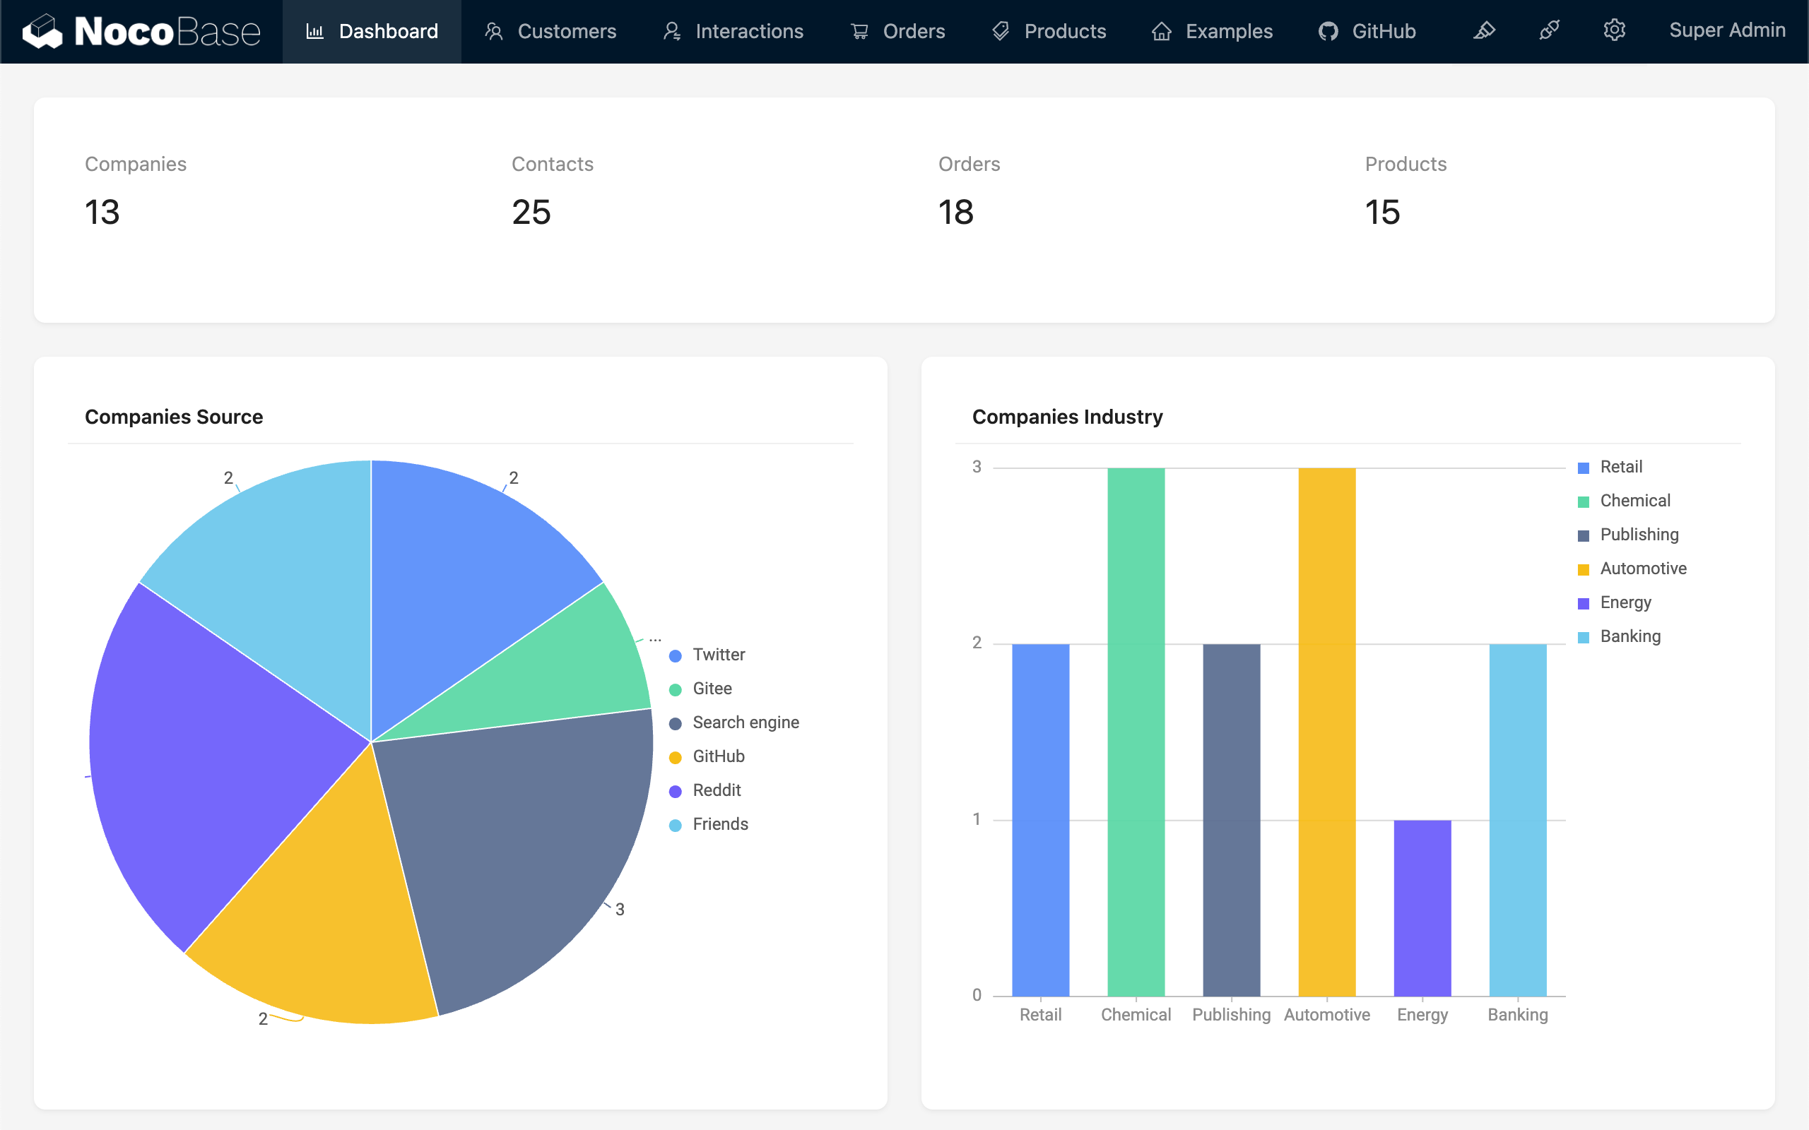
Task: Open the Super Admin user menu
Action: click(x=1727, y=30)
